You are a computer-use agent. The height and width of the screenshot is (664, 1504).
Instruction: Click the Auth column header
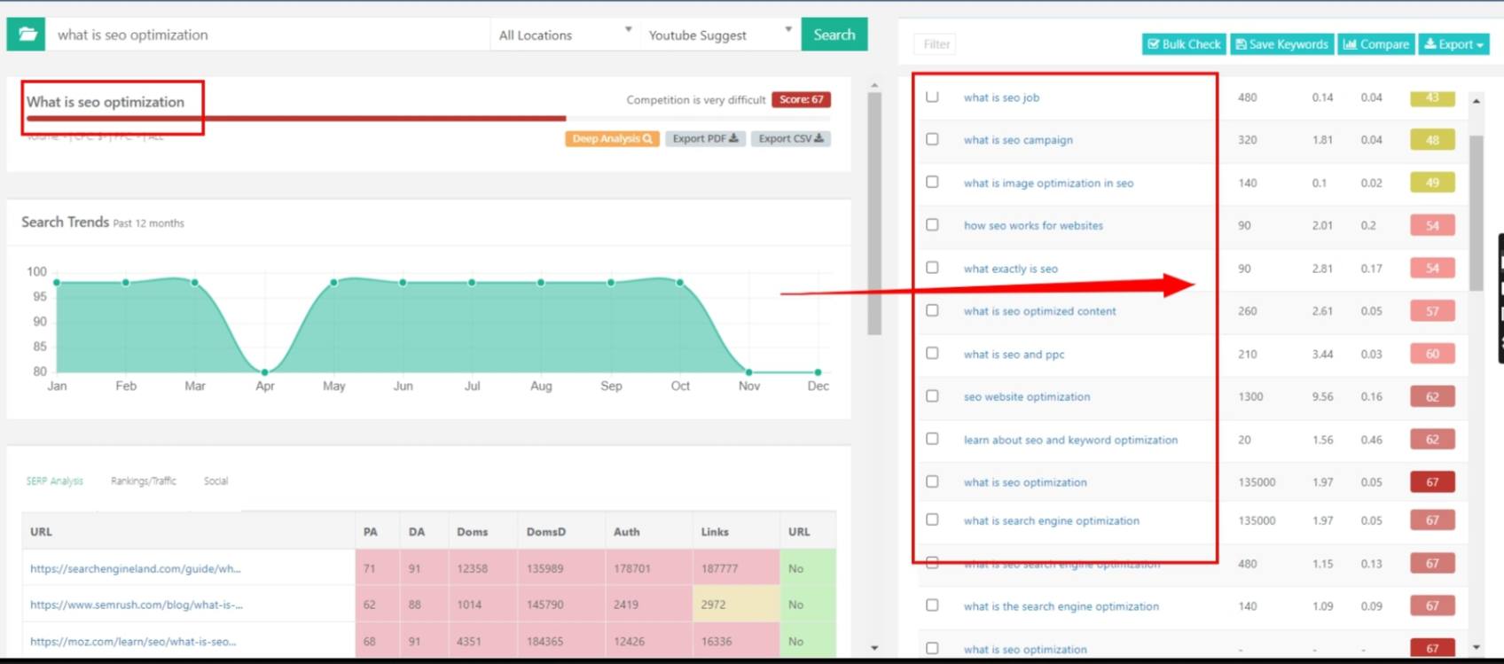pos(626,532)
